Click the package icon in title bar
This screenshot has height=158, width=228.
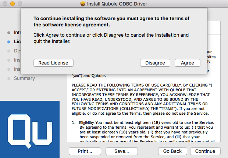83,4
